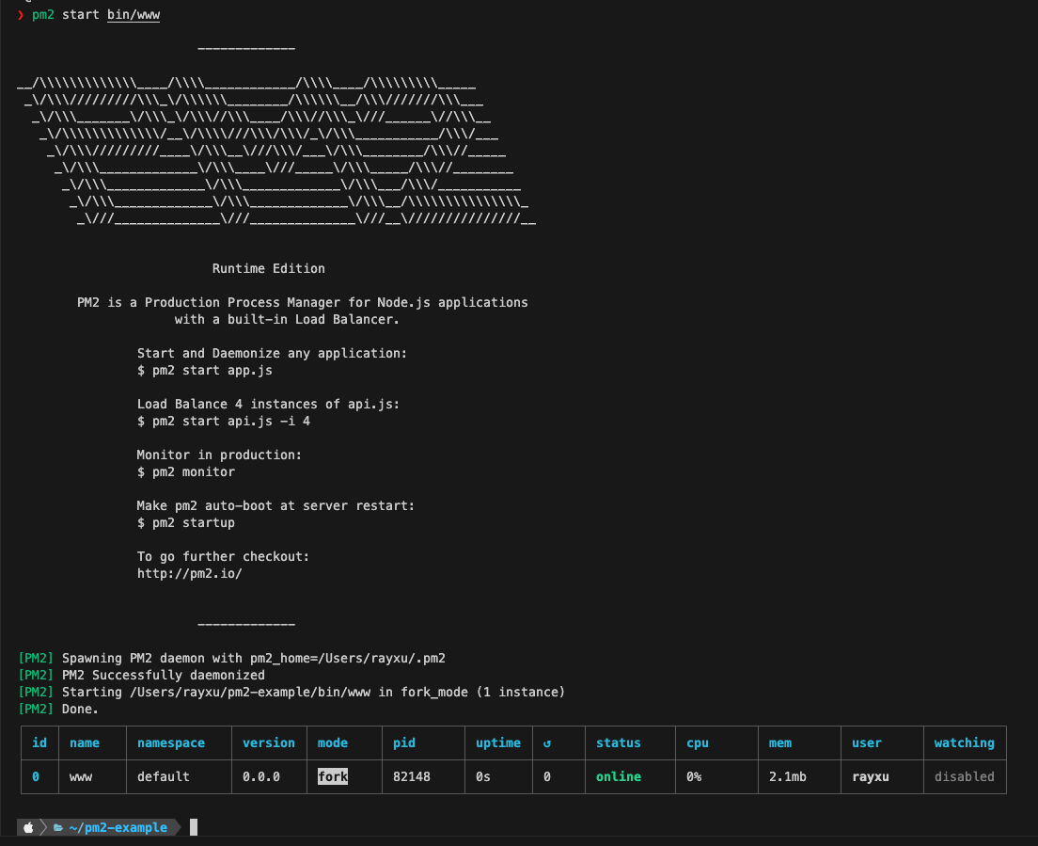
Task: Open the http://pm2.io/ link
Action: 189,573
